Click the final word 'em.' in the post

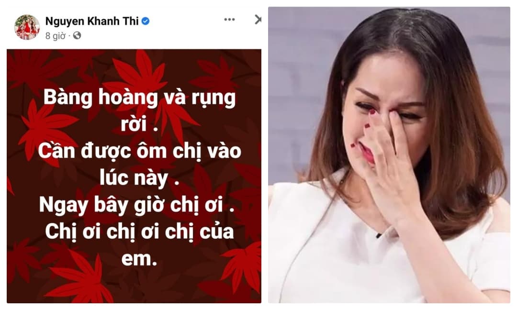coord(139,259)
